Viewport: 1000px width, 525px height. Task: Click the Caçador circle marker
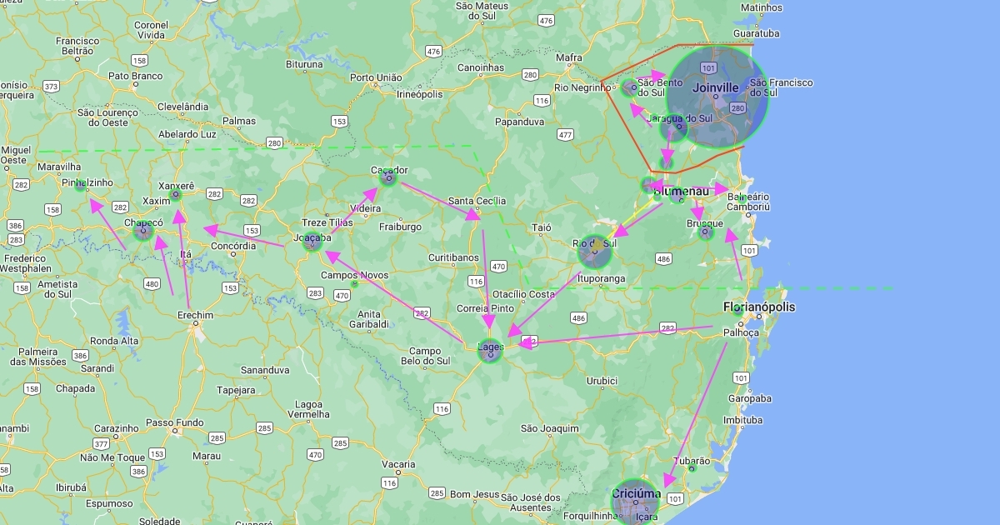point(387,177)
